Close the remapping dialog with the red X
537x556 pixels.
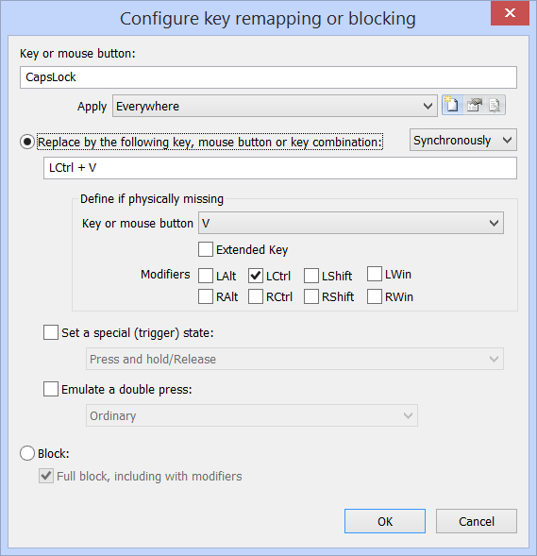coord(510,13)
